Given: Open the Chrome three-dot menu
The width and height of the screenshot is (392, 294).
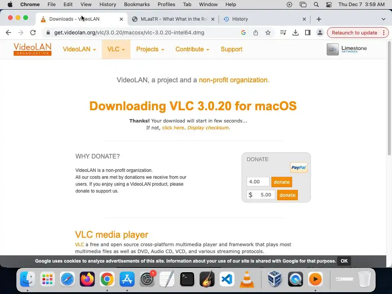Looking at the screenshot, I should pos(384,33).
